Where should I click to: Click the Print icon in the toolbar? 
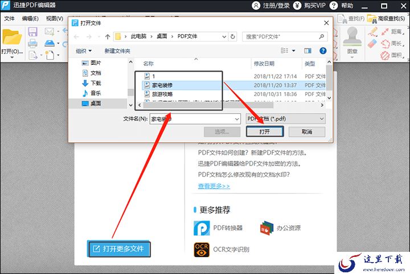(32, 43)
